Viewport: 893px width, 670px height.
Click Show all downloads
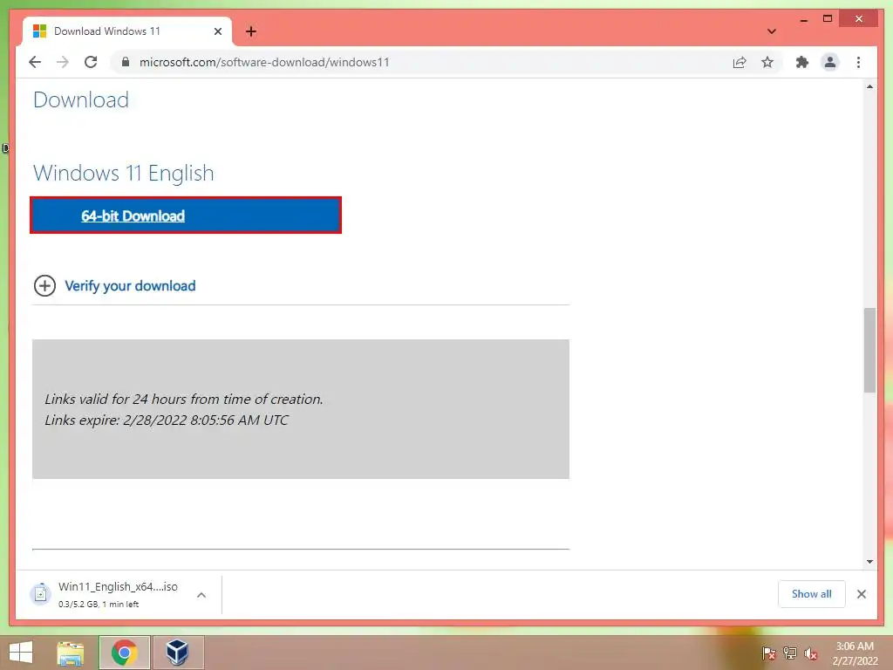[x=812, y=594]
